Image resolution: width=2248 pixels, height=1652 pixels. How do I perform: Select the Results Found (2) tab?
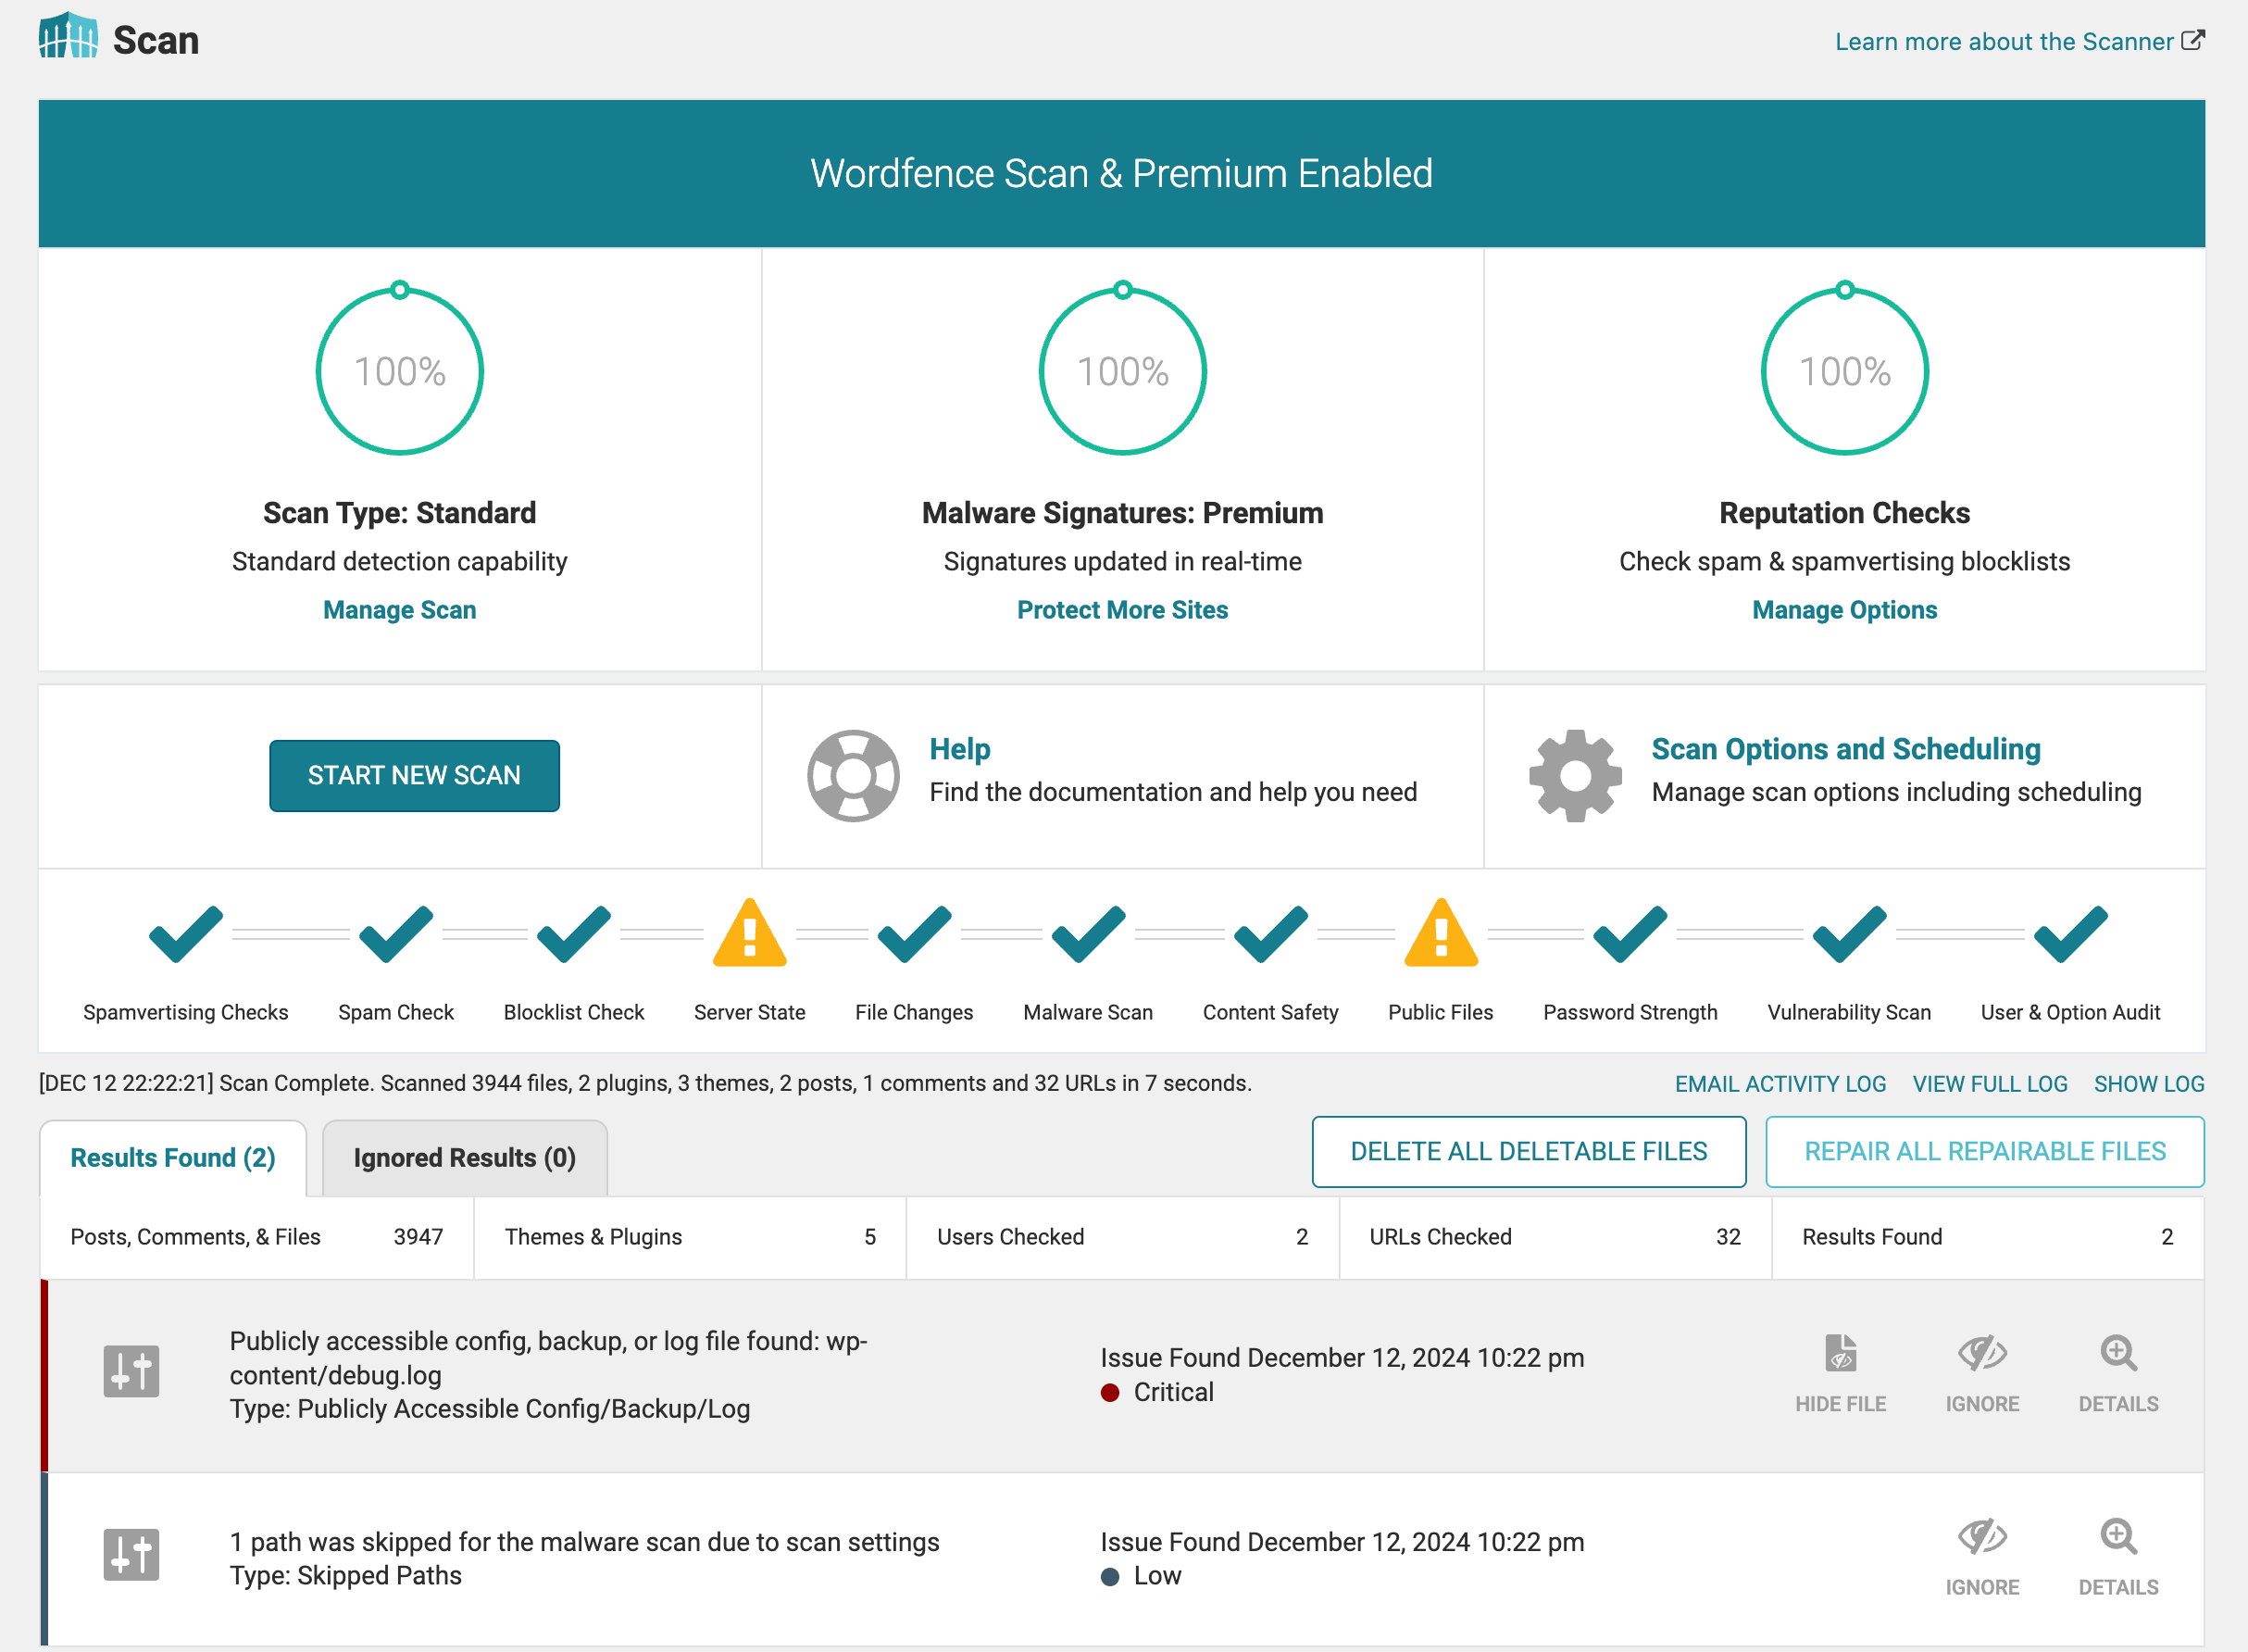172,1158
